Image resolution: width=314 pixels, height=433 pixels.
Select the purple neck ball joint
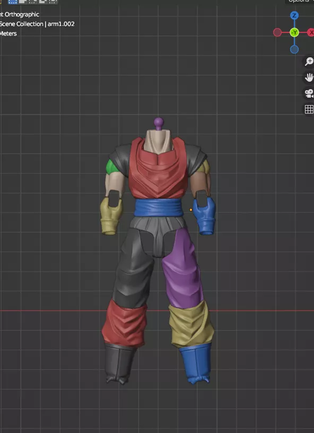coord(159,122)
